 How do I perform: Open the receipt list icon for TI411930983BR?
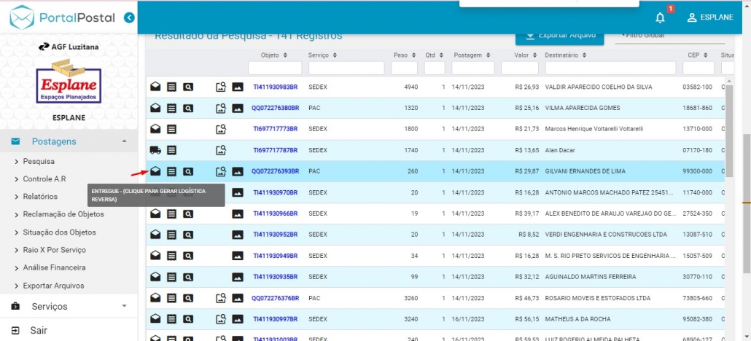(x=171, y=87)
